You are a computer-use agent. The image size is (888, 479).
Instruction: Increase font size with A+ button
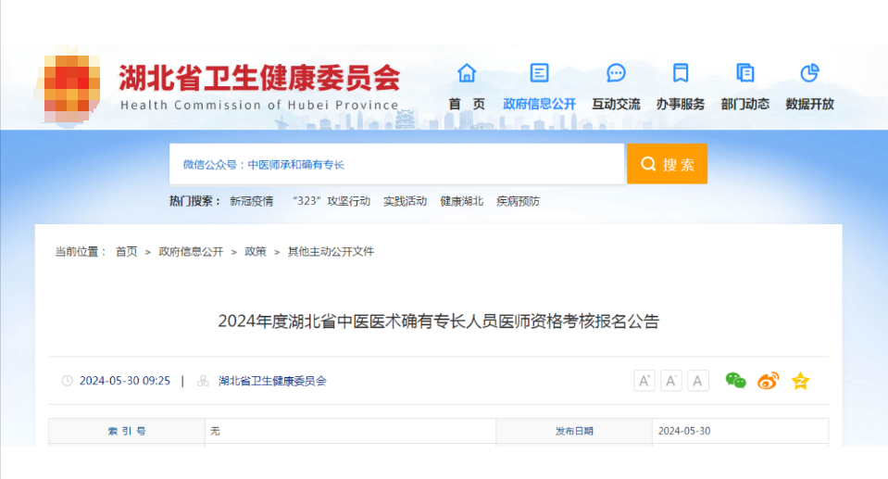click(644, 381)
